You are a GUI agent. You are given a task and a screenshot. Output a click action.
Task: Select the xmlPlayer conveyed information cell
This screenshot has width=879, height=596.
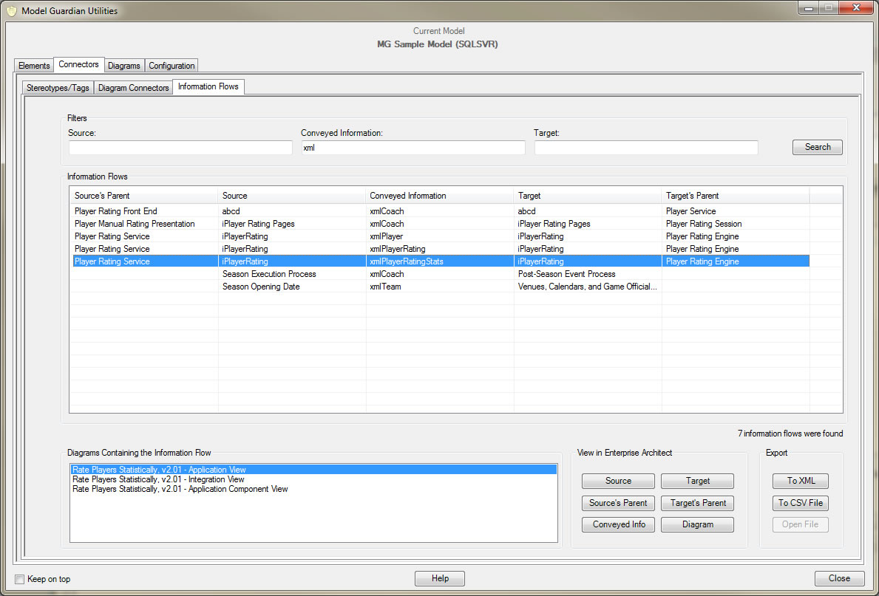[440, 236]
